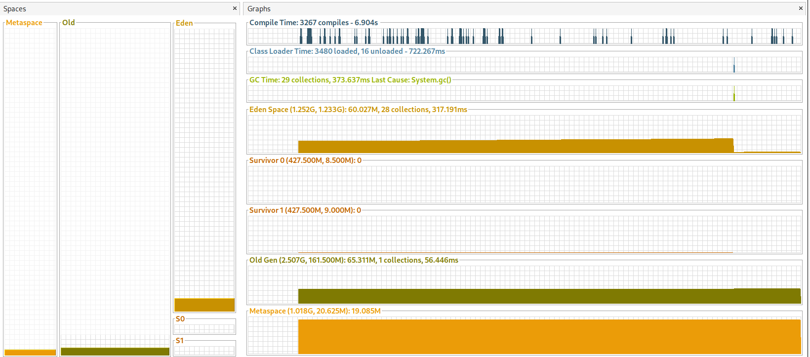Click the Metaspace graph title in Graphs
Screen dimensions: 810x357
pos(315,311)
